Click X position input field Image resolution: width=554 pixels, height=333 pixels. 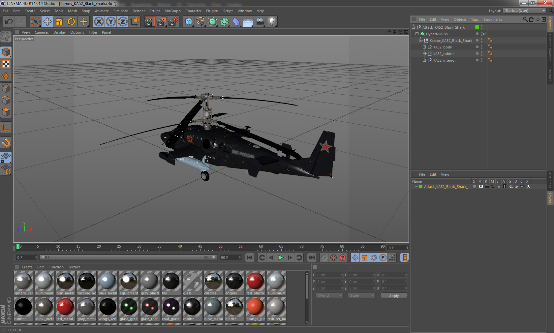coord(330,275)
